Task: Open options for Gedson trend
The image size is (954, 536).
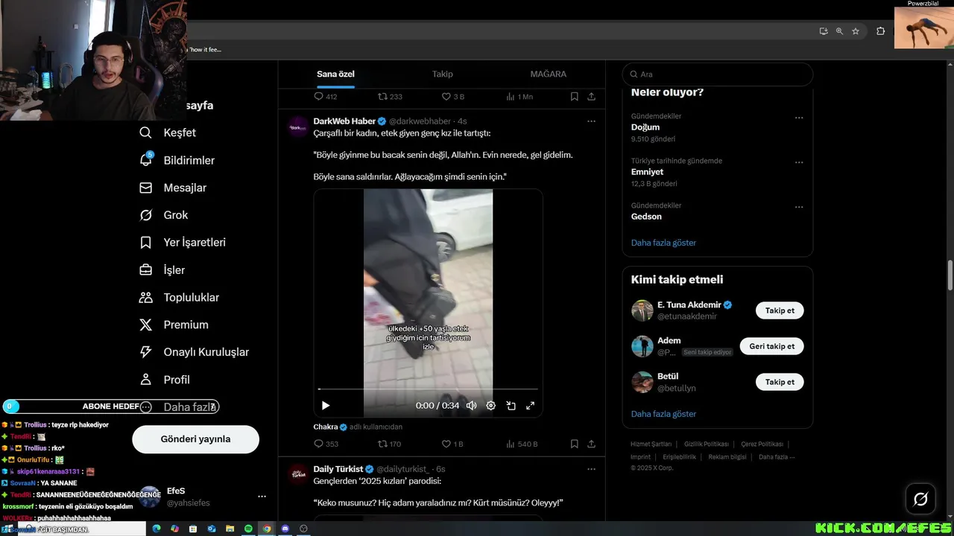Action: click(x=799, y=207)
